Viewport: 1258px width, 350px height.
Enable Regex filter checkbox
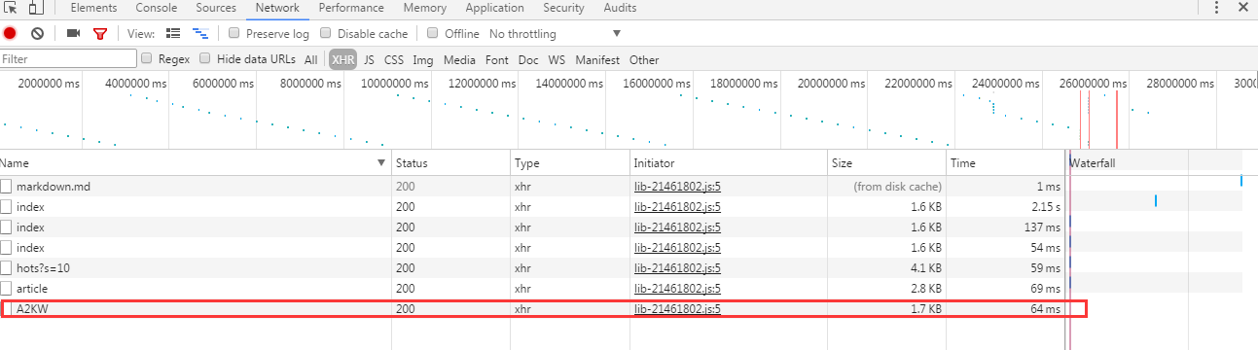point(147,58)
